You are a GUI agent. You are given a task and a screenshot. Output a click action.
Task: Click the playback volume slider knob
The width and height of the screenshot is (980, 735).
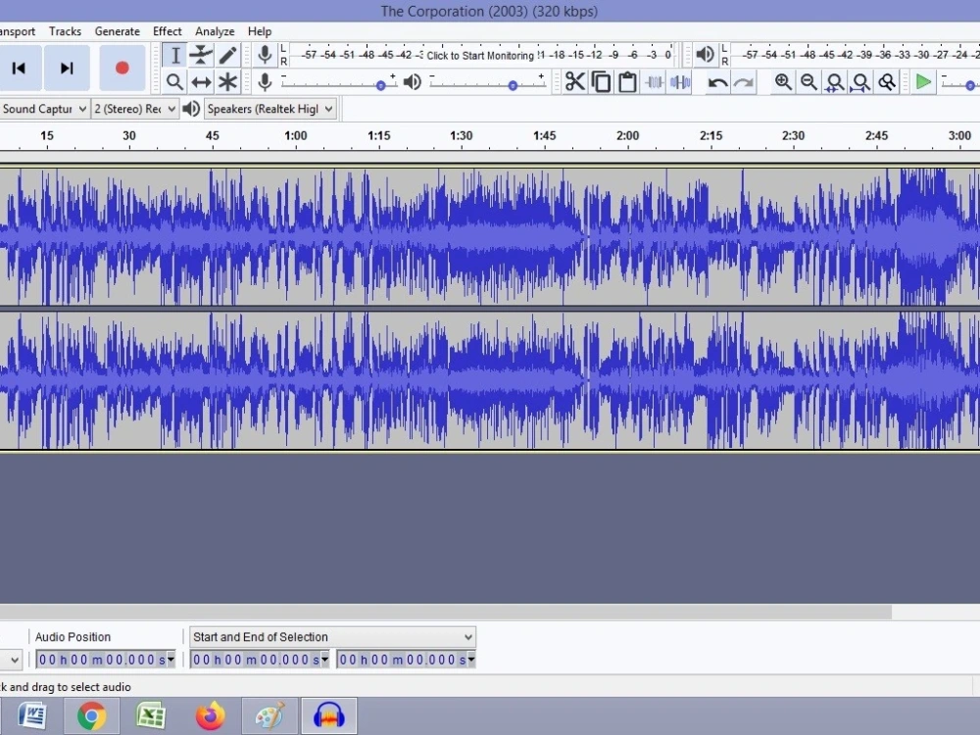coord(513,85)
